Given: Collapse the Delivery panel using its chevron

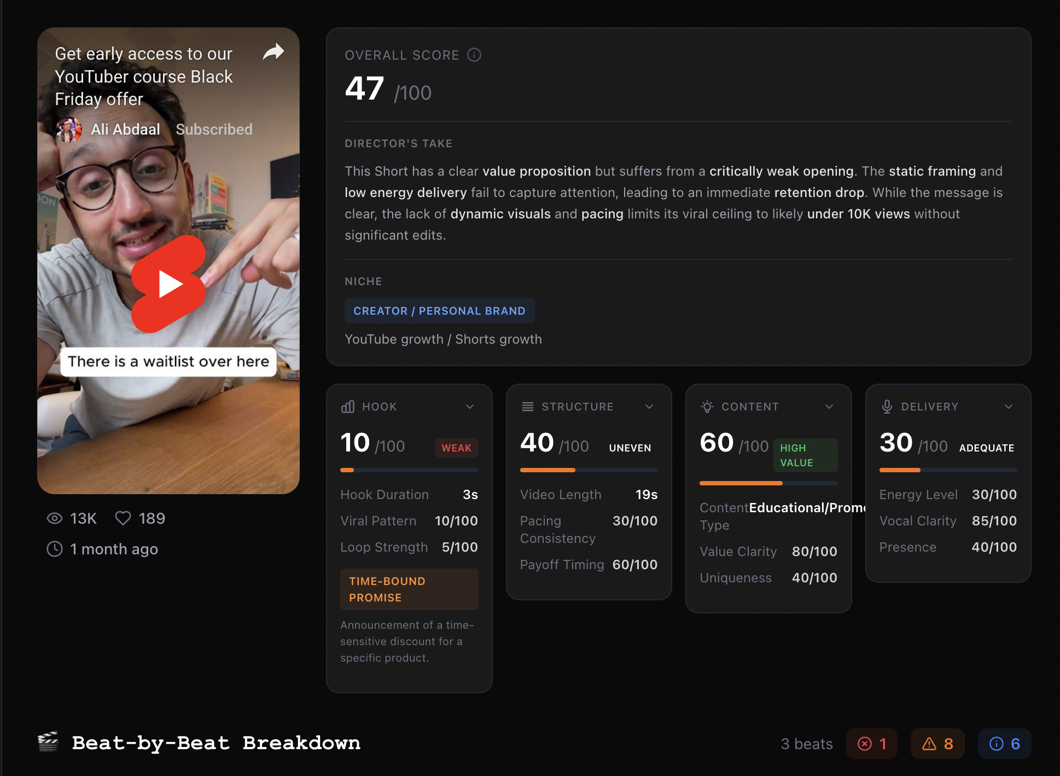Looking at the screenshot, I should 1009,407.
